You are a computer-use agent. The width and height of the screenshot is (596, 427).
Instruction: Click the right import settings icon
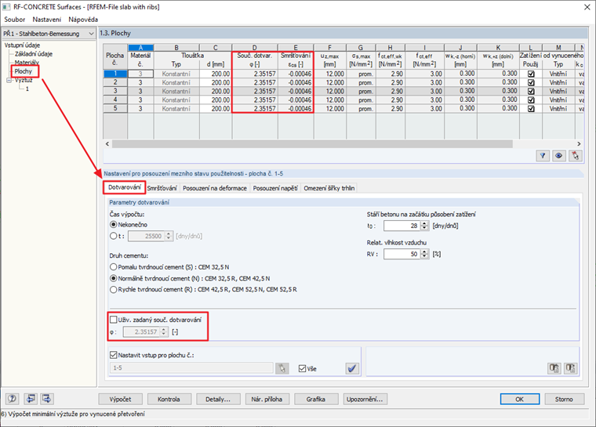pos(571,367)
